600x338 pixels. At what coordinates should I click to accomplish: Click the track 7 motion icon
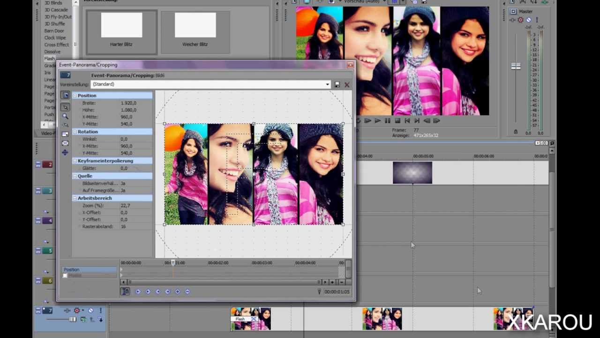point(67,310)
